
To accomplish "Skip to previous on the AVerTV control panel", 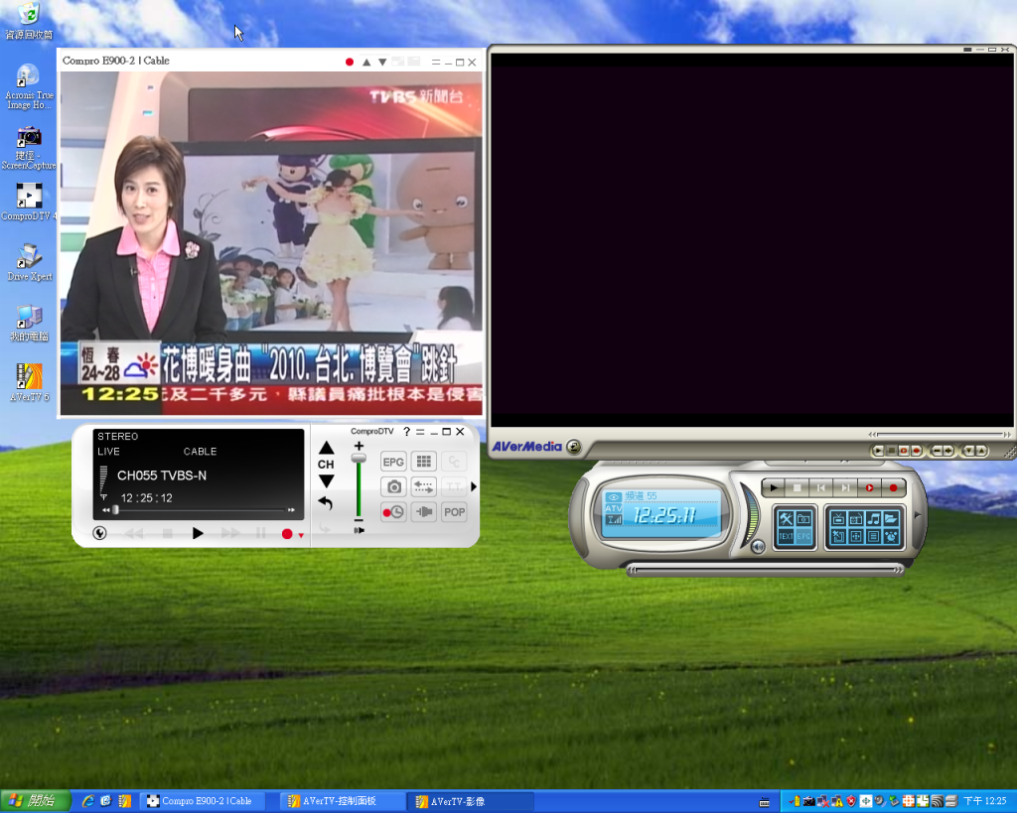I will tap(821, 487).
